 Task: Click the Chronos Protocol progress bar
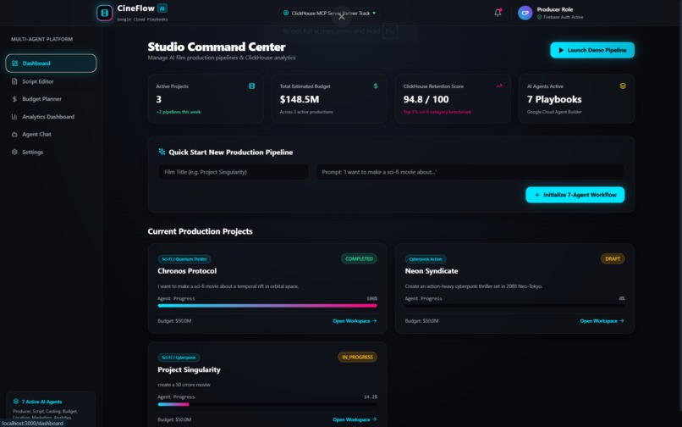(267, 306)
